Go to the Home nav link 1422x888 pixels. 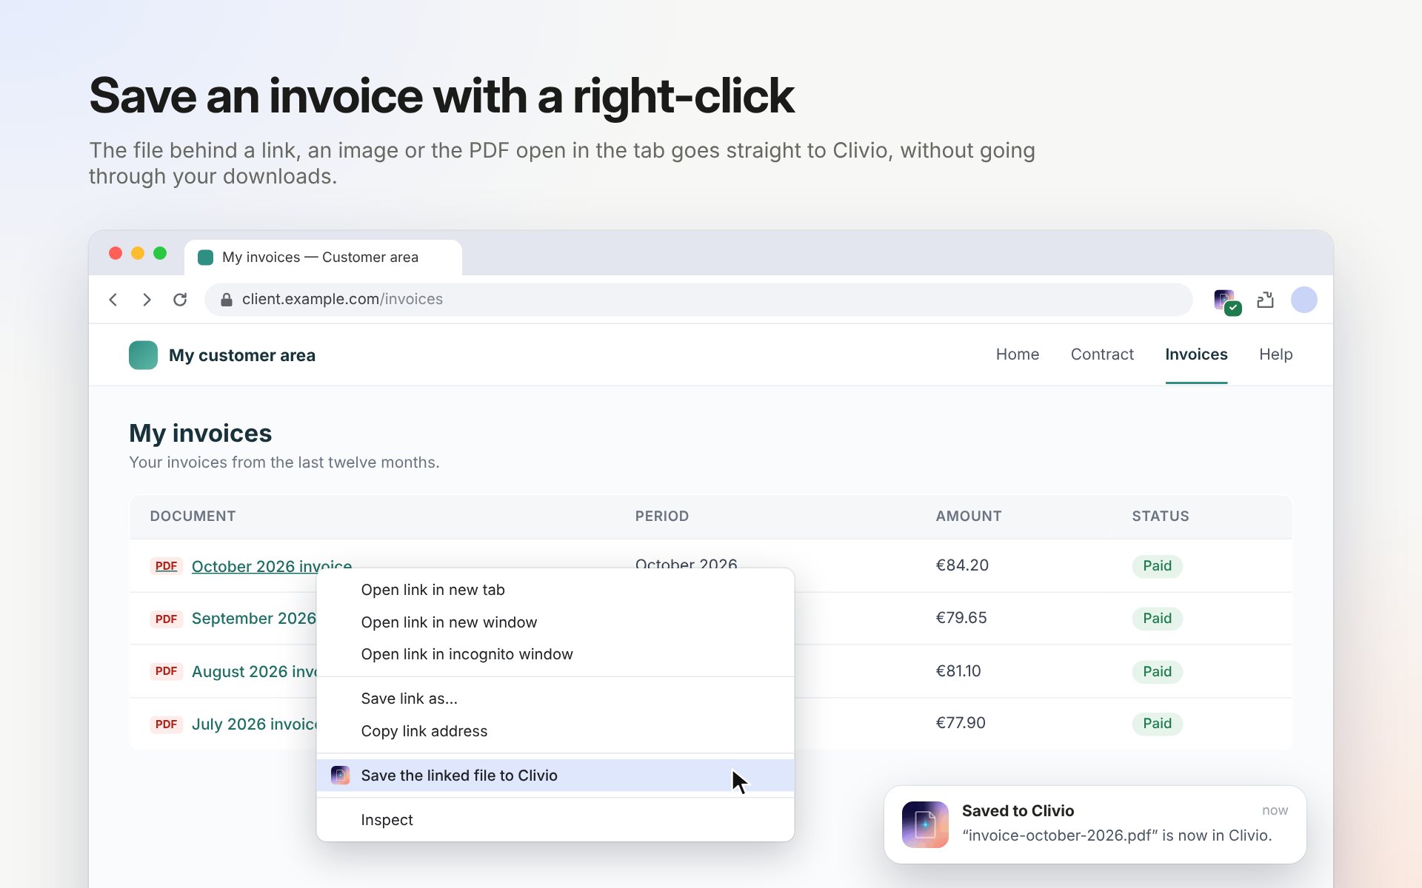1017,354
